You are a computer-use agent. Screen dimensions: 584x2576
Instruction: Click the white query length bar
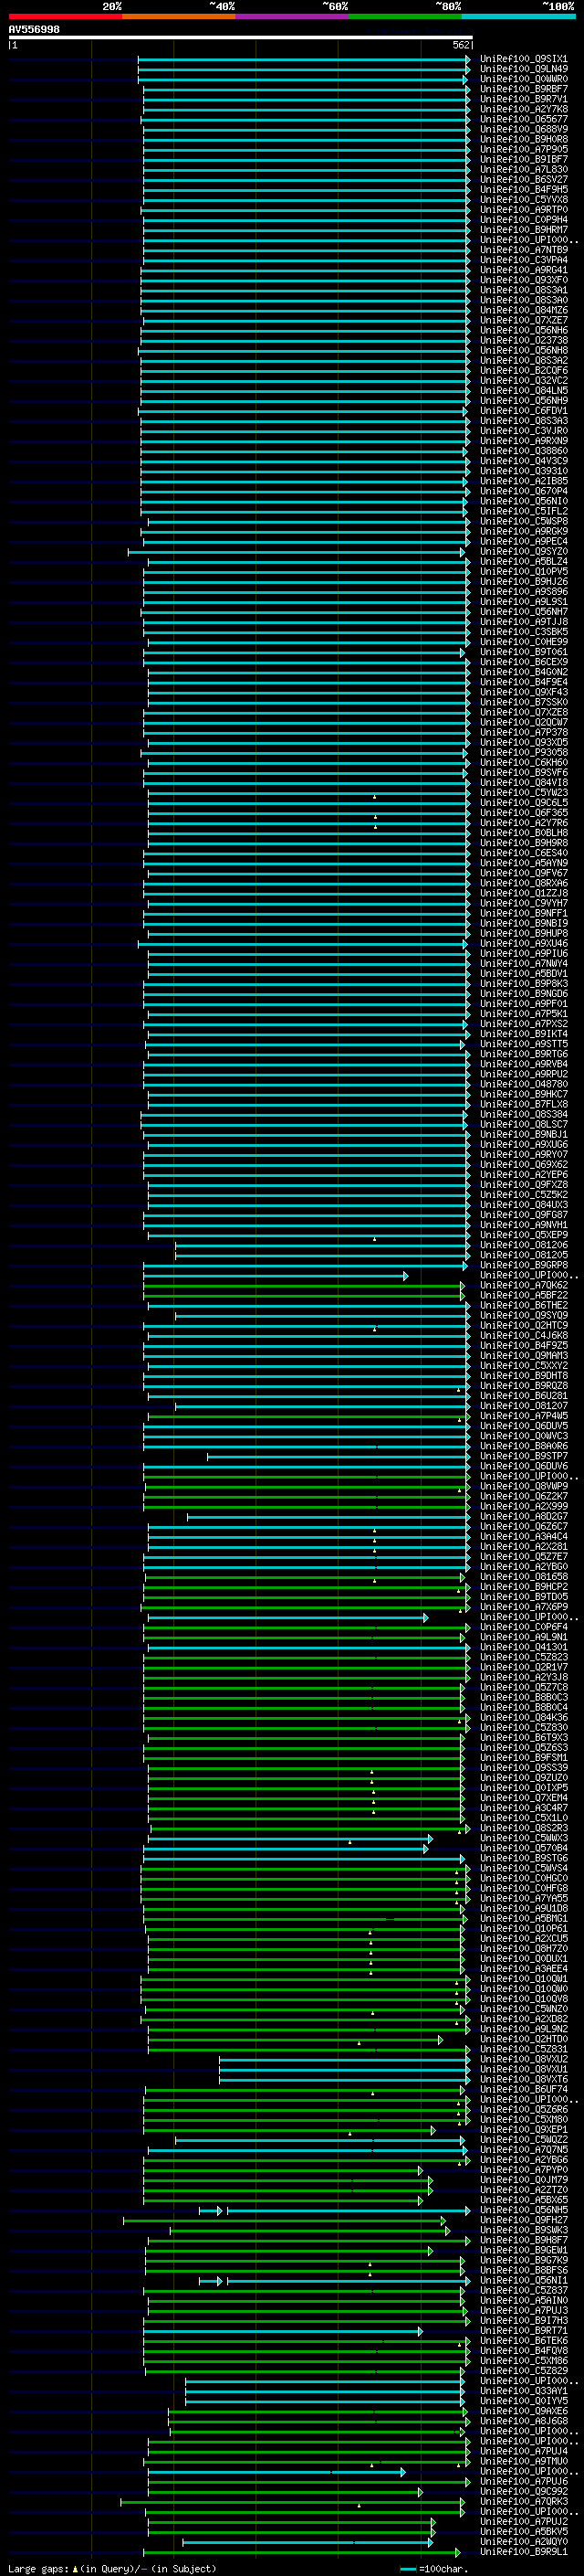[240, 37]
